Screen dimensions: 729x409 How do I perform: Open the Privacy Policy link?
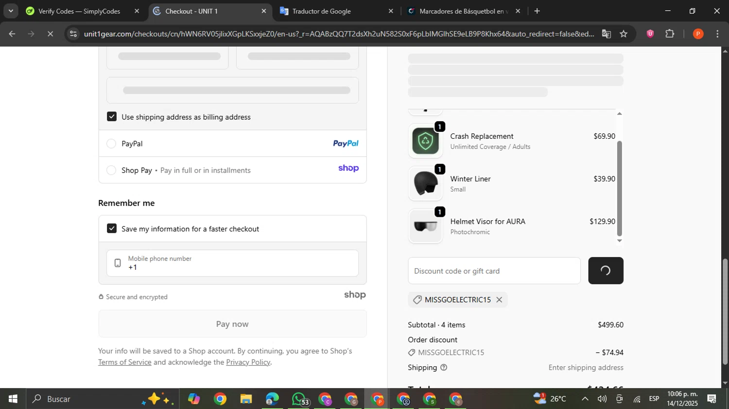248,362
